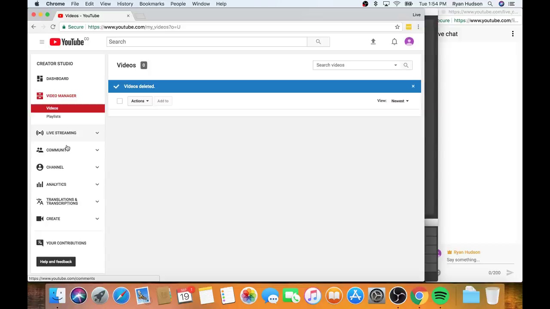Click the Search videos magnifier icon
Viewport: 550px width, 309px height.
click(406, 65)
